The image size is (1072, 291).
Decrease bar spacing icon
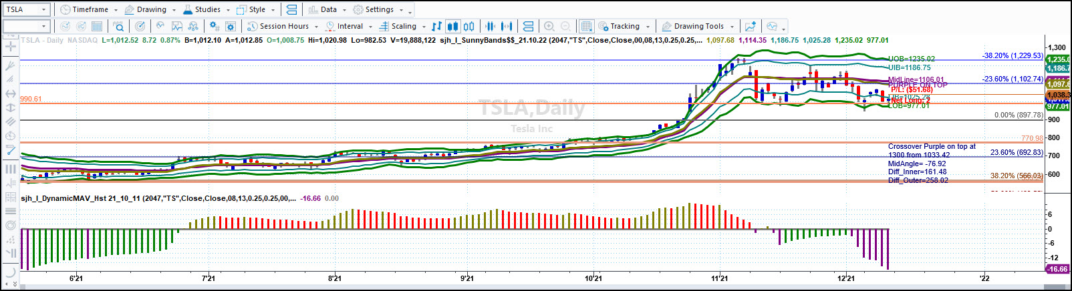click(x=491, y=26)
